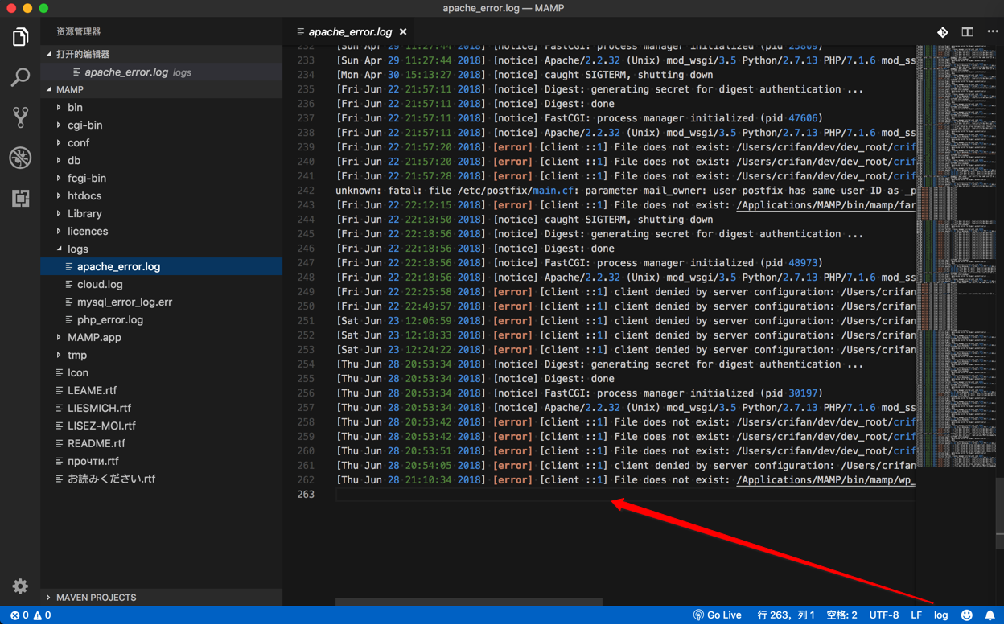Image resolution: width=1004 pixels, height=625 pixels.
Task: Click the 资源管理器 explorer title
Action: pos(78,31)
